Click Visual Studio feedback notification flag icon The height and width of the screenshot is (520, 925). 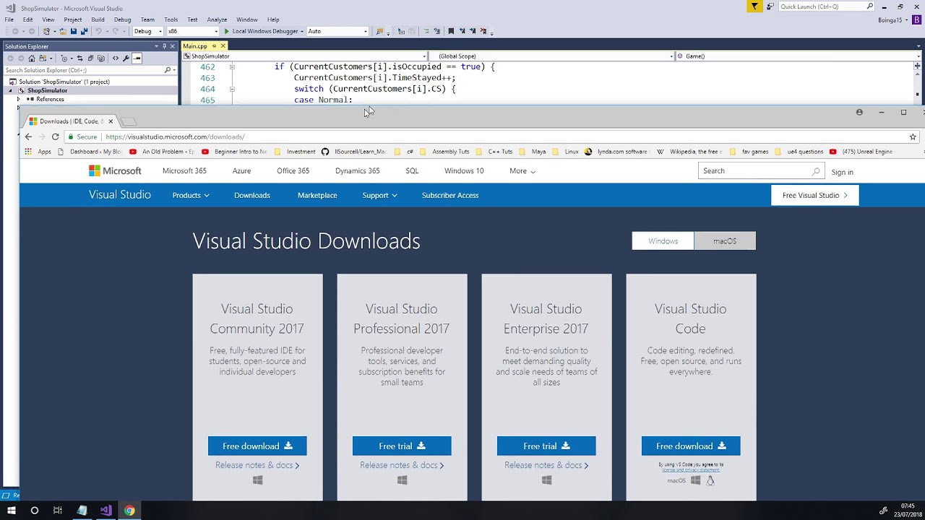point(754,6)
